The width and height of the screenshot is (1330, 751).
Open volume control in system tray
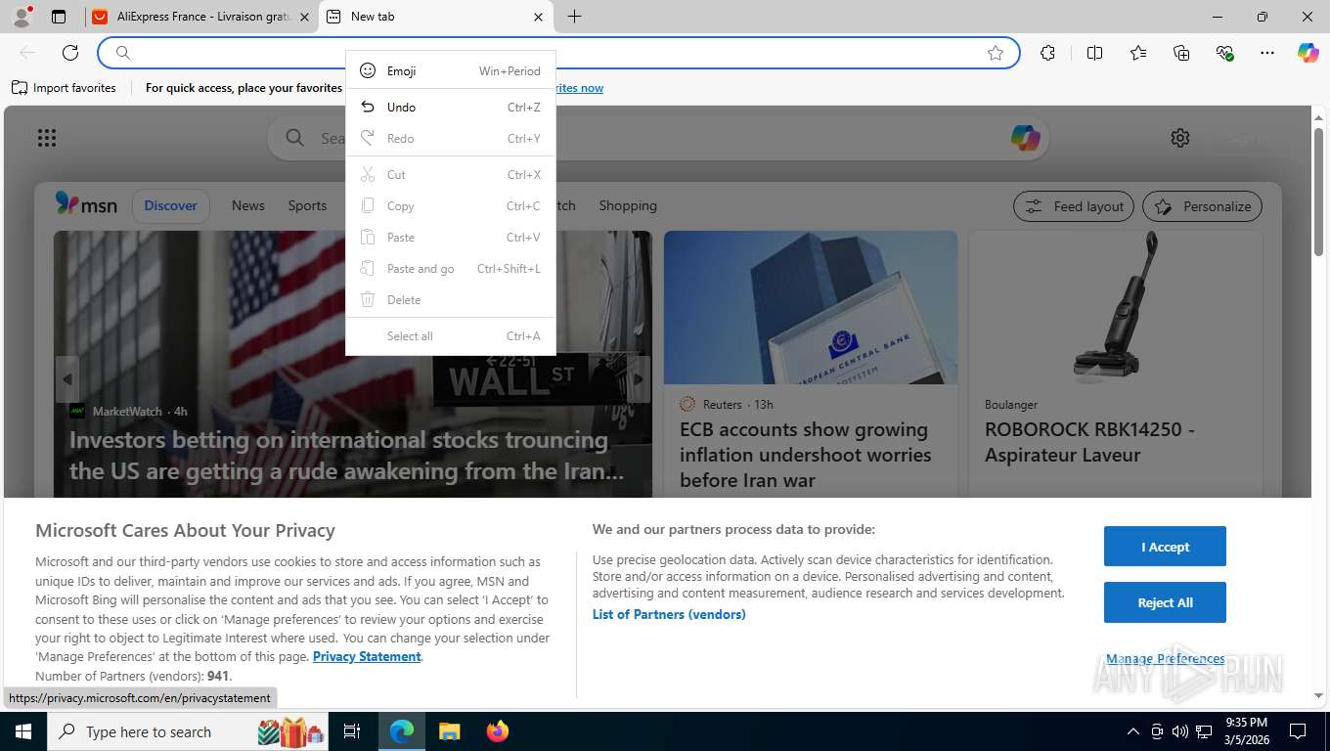tap(1179, 731)
